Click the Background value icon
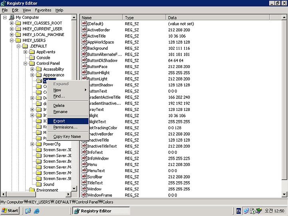The width and height of the screenshot is (288, 216). tap(84, 48)
